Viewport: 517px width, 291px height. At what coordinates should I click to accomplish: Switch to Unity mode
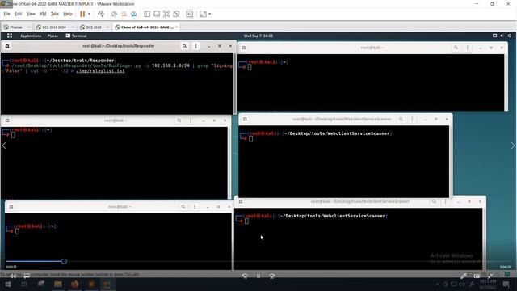(x=176, y=14)
